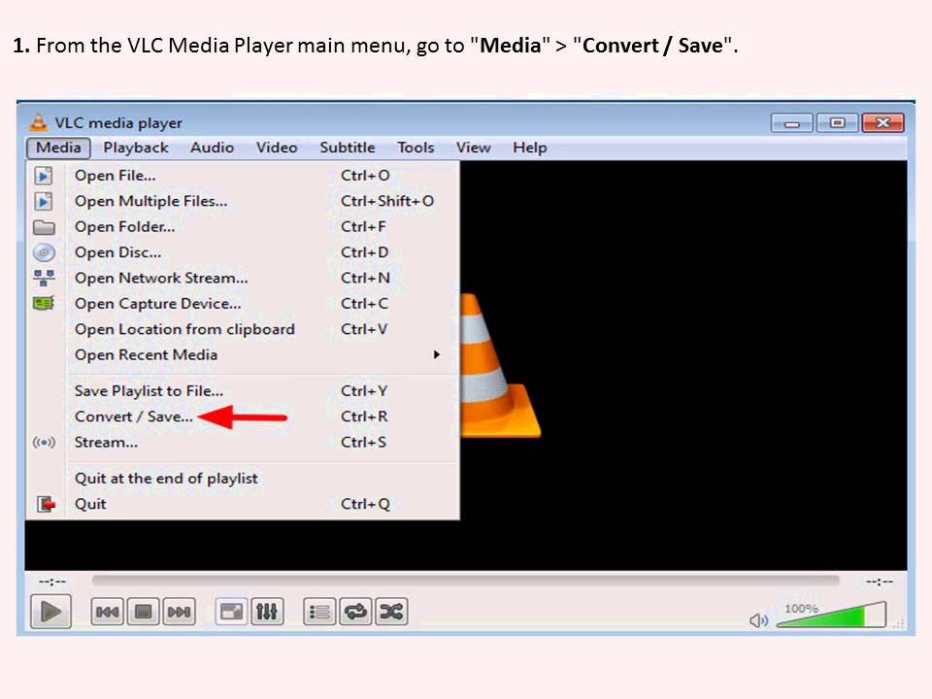Click the broadcast icon beside Stream
This screenshot has width=932, height=699.
[x=44, y=443]
